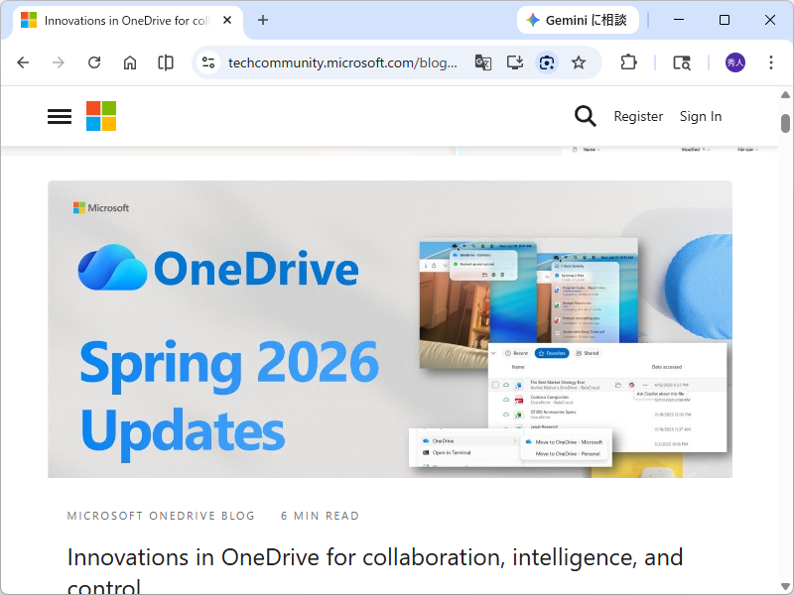Image resolution: width=794 pixels, height=595 pixels.
Task: Click the install app icon
Action: [x=515, y=62]
